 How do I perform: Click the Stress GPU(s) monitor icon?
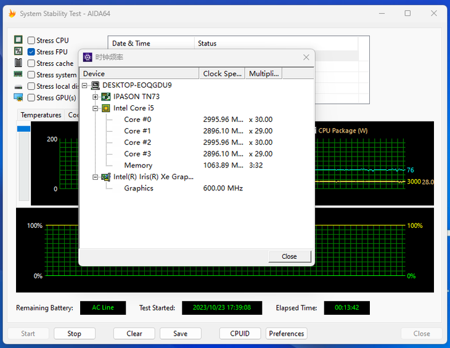point(18,97)
